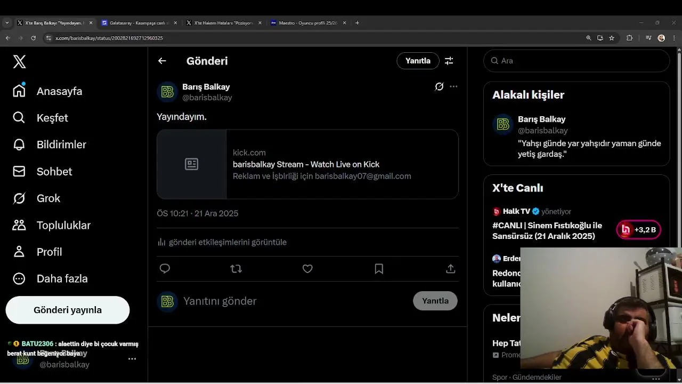Click the address bar URL
The height and width of the screenshot is (384, 682).
[109, 38]
